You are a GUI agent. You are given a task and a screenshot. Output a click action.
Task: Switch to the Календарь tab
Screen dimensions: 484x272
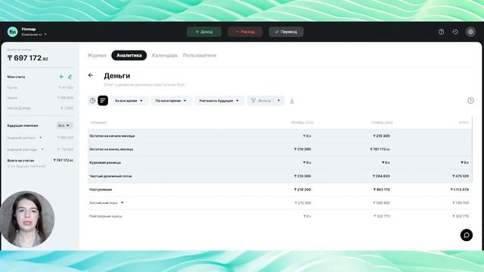pos(165,55)
